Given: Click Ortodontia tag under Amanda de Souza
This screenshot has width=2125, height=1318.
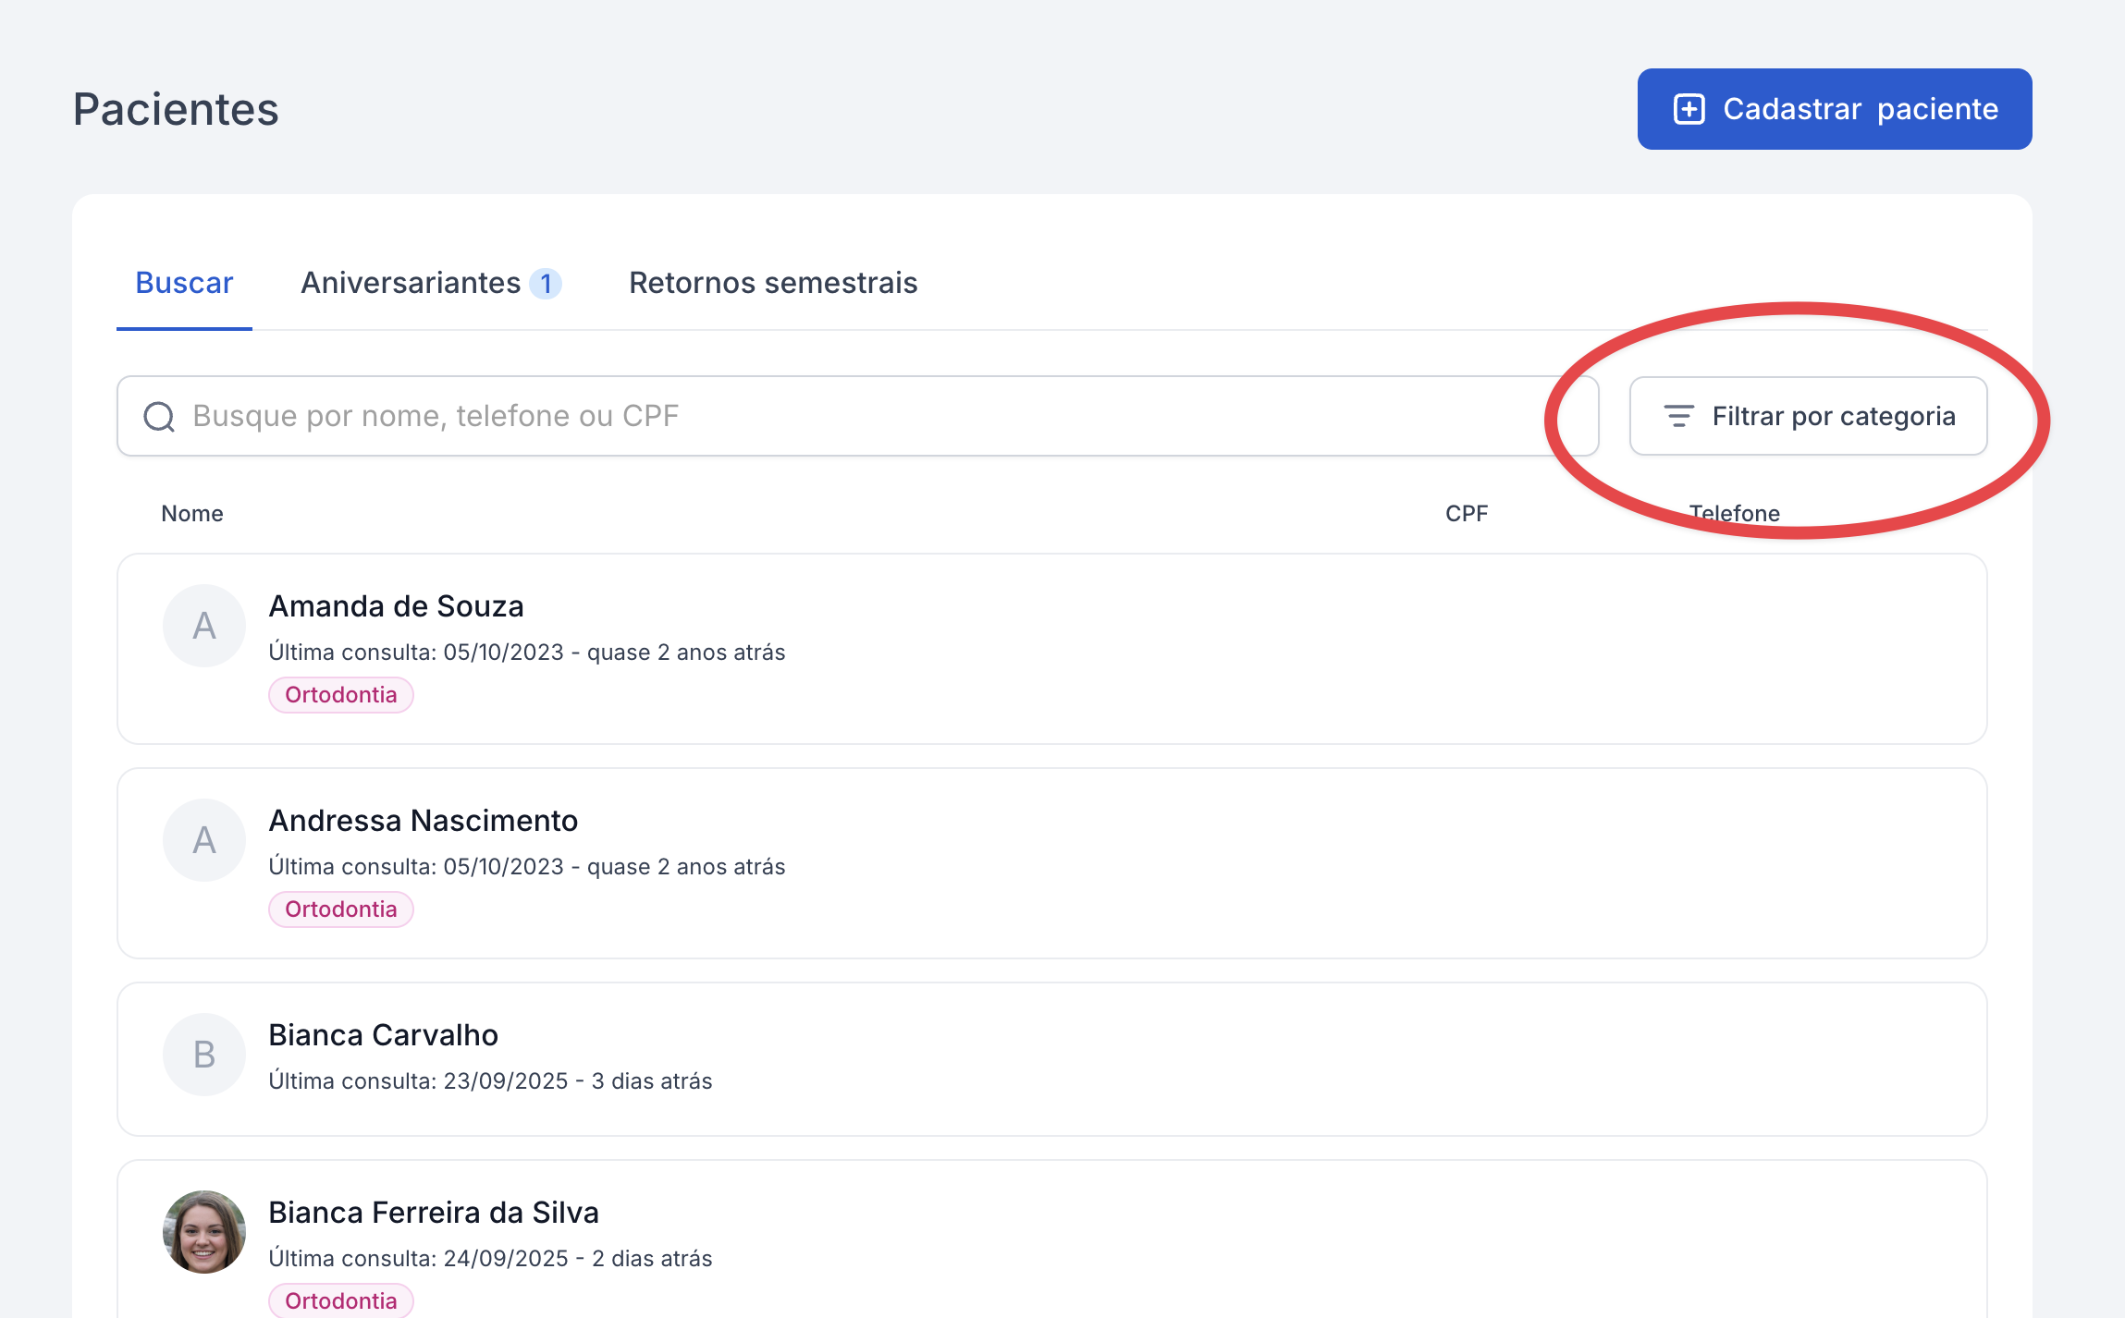Looking at the screenshot, I should tap(340, 695).
